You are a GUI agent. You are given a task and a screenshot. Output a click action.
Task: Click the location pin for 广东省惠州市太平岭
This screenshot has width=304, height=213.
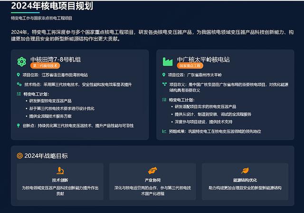[x=164, y=75]
